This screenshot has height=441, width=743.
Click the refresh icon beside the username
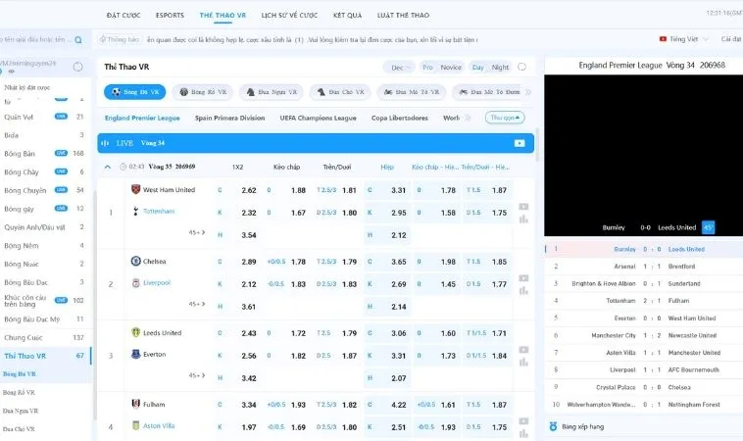[78, 67]
